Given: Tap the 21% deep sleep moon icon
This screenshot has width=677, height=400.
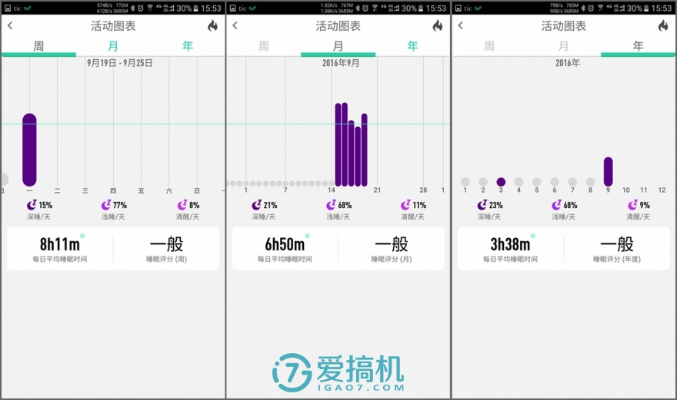Looking at the screenshot, I should pyautogui.click(x=256, y=205).
